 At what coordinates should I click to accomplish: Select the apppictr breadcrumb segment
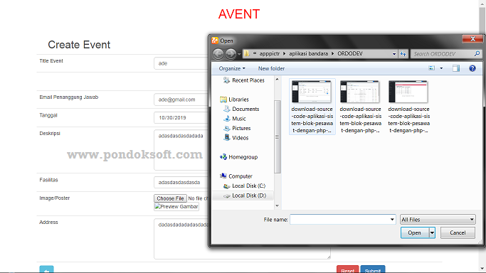(270, 53)
